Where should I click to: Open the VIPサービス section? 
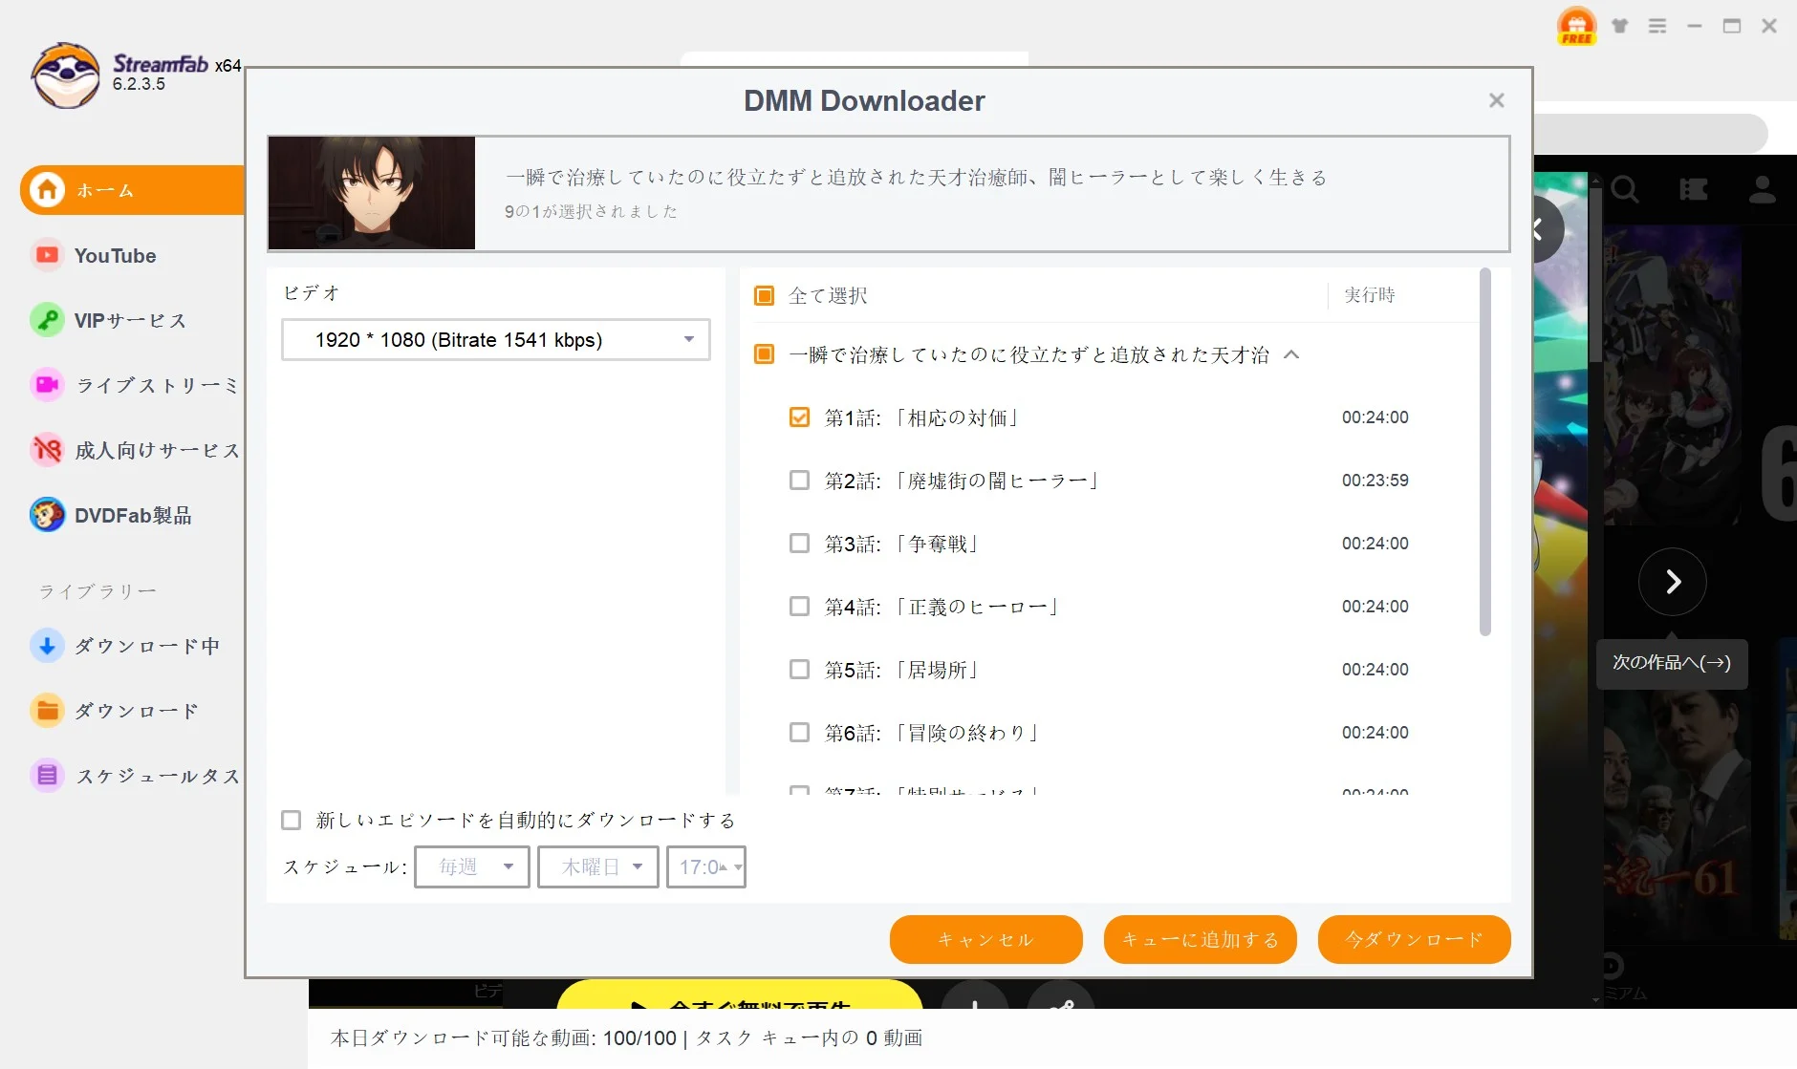(129, 320)
